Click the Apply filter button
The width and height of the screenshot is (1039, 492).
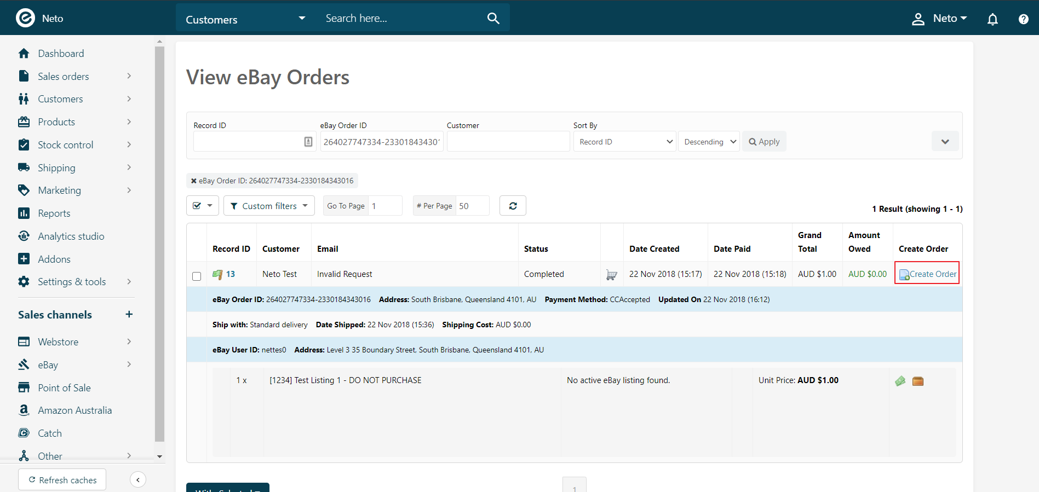(x=764, y=142)
